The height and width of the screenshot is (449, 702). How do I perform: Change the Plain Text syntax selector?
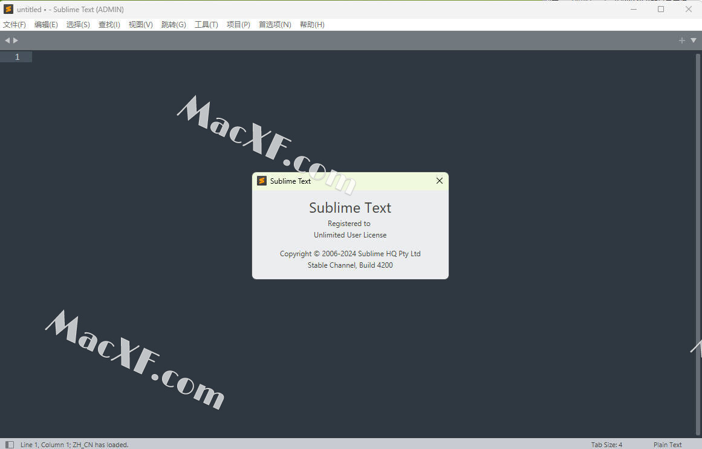[668, 445]
